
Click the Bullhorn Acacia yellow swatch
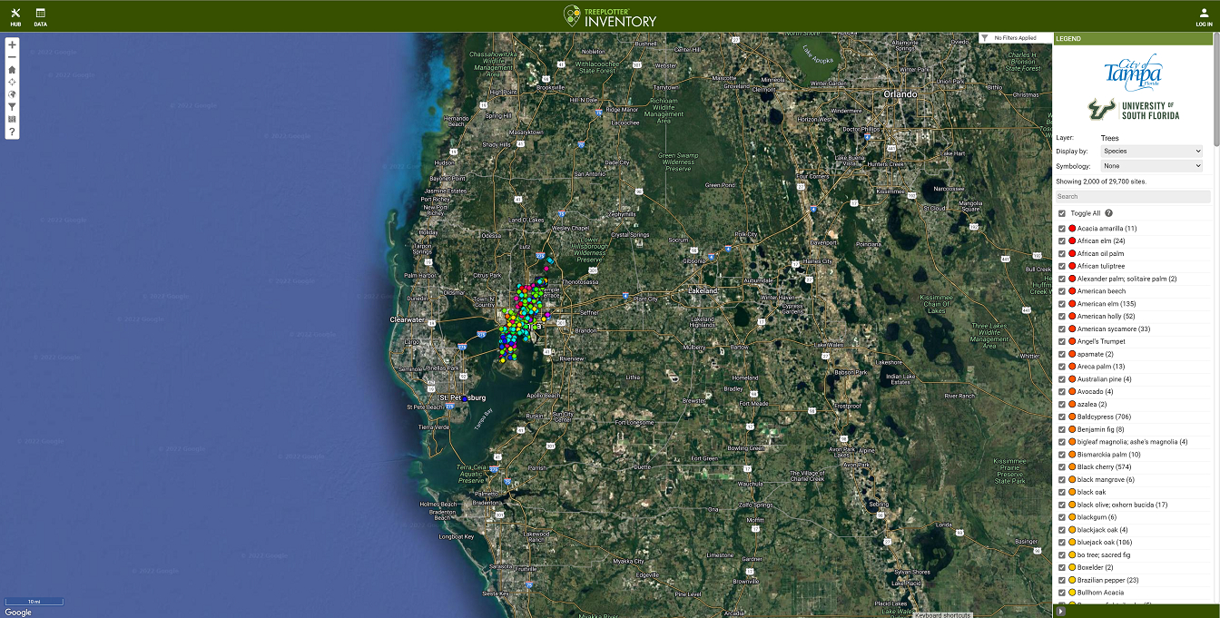1072,593
